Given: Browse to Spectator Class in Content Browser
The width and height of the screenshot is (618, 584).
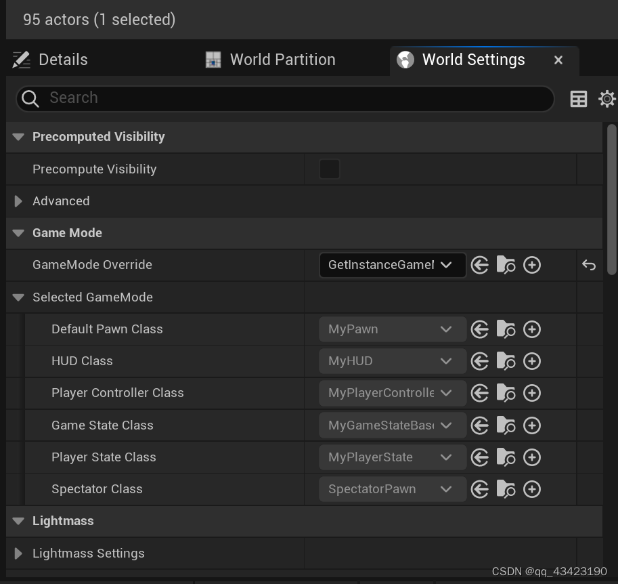Looking at the screenshot, I should pos(506,489).
